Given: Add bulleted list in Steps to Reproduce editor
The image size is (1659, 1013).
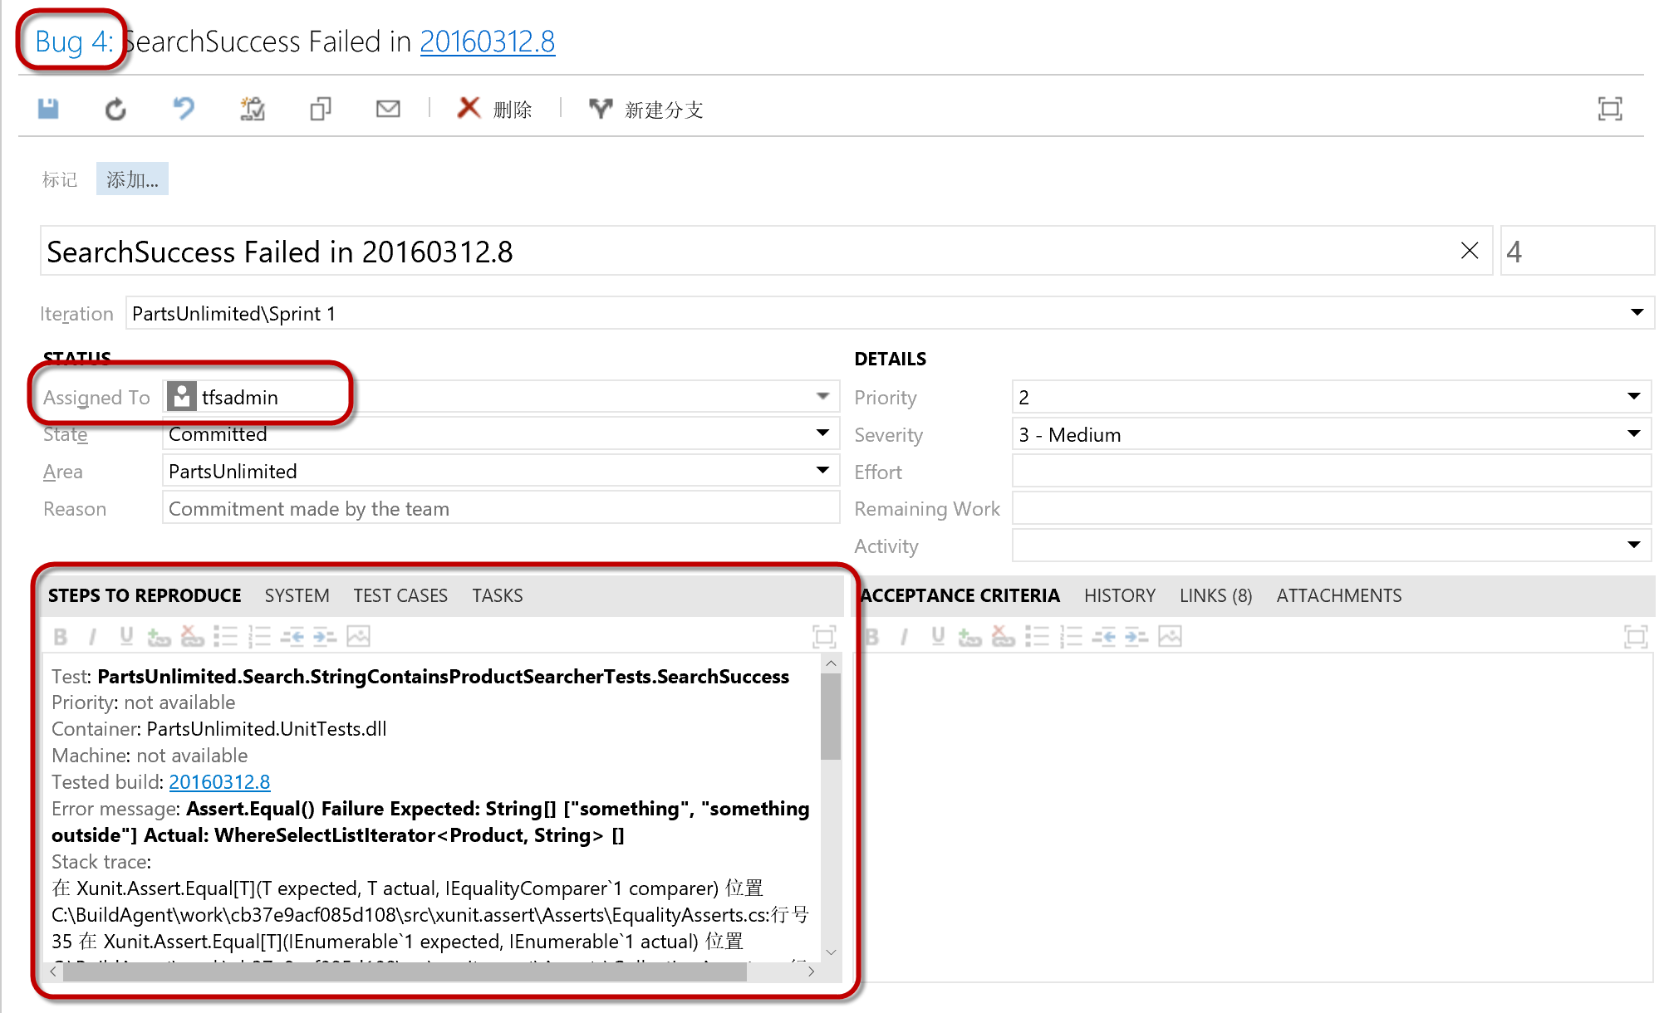Looking at the screenshot, I should pyautogui.click(x=225, y=637).
